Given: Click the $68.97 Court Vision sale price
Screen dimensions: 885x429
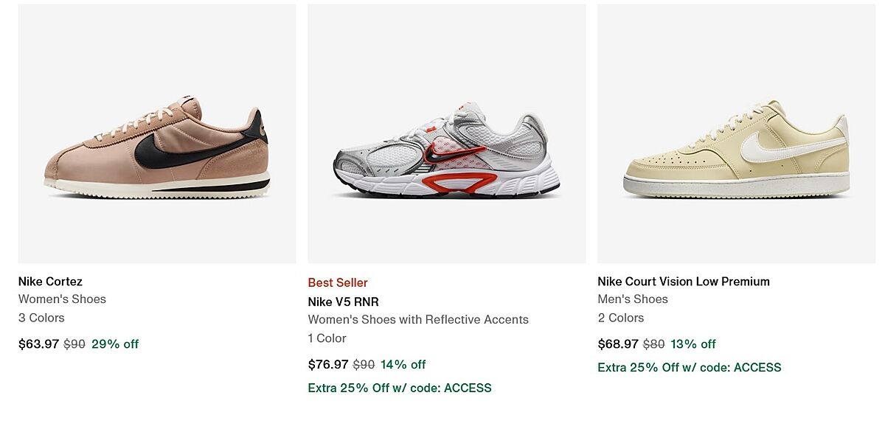Looking at the screenshot, I should pyautogui.click(x=617, y=343).
